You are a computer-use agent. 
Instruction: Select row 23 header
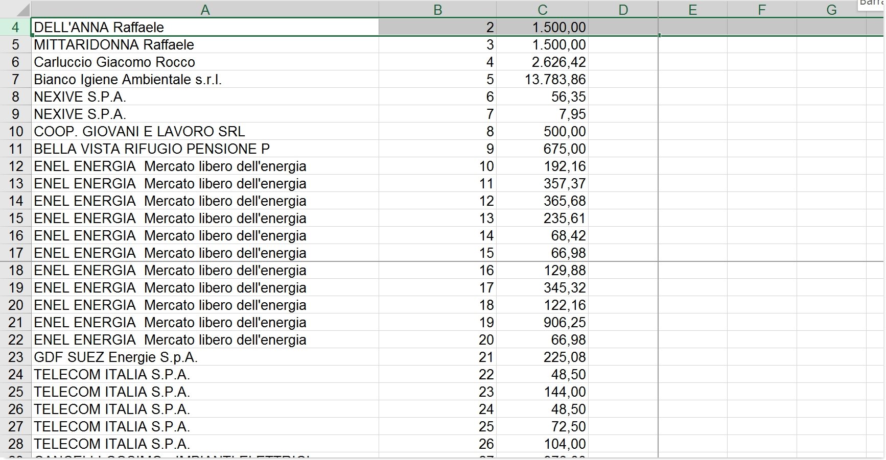[15, 357]
